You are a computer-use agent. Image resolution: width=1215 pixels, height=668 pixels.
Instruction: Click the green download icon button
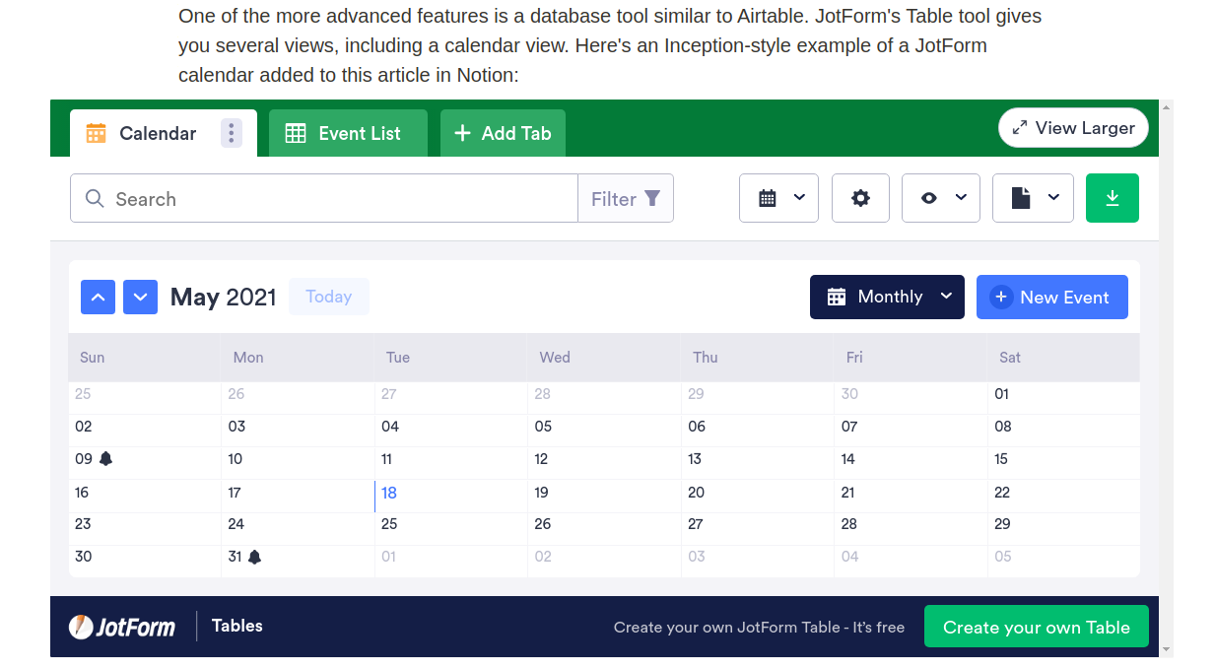point(1112,198)
